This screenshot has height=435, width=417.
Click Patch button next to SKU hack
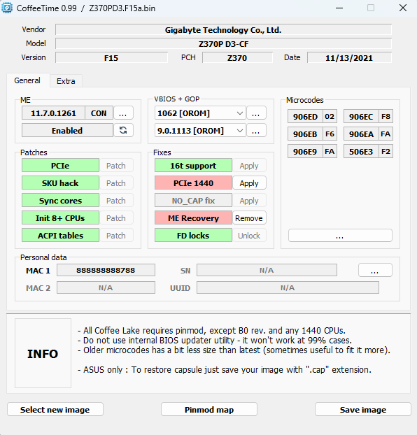tap(116, 183)
